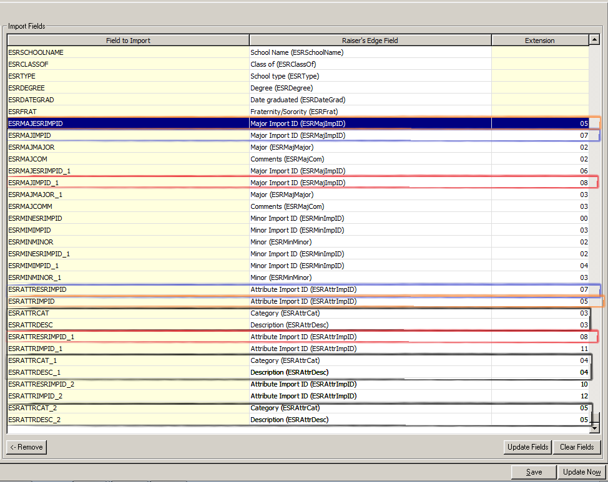Click extension 08 in ESRMAJIMPID_1 row

(540, 183)
